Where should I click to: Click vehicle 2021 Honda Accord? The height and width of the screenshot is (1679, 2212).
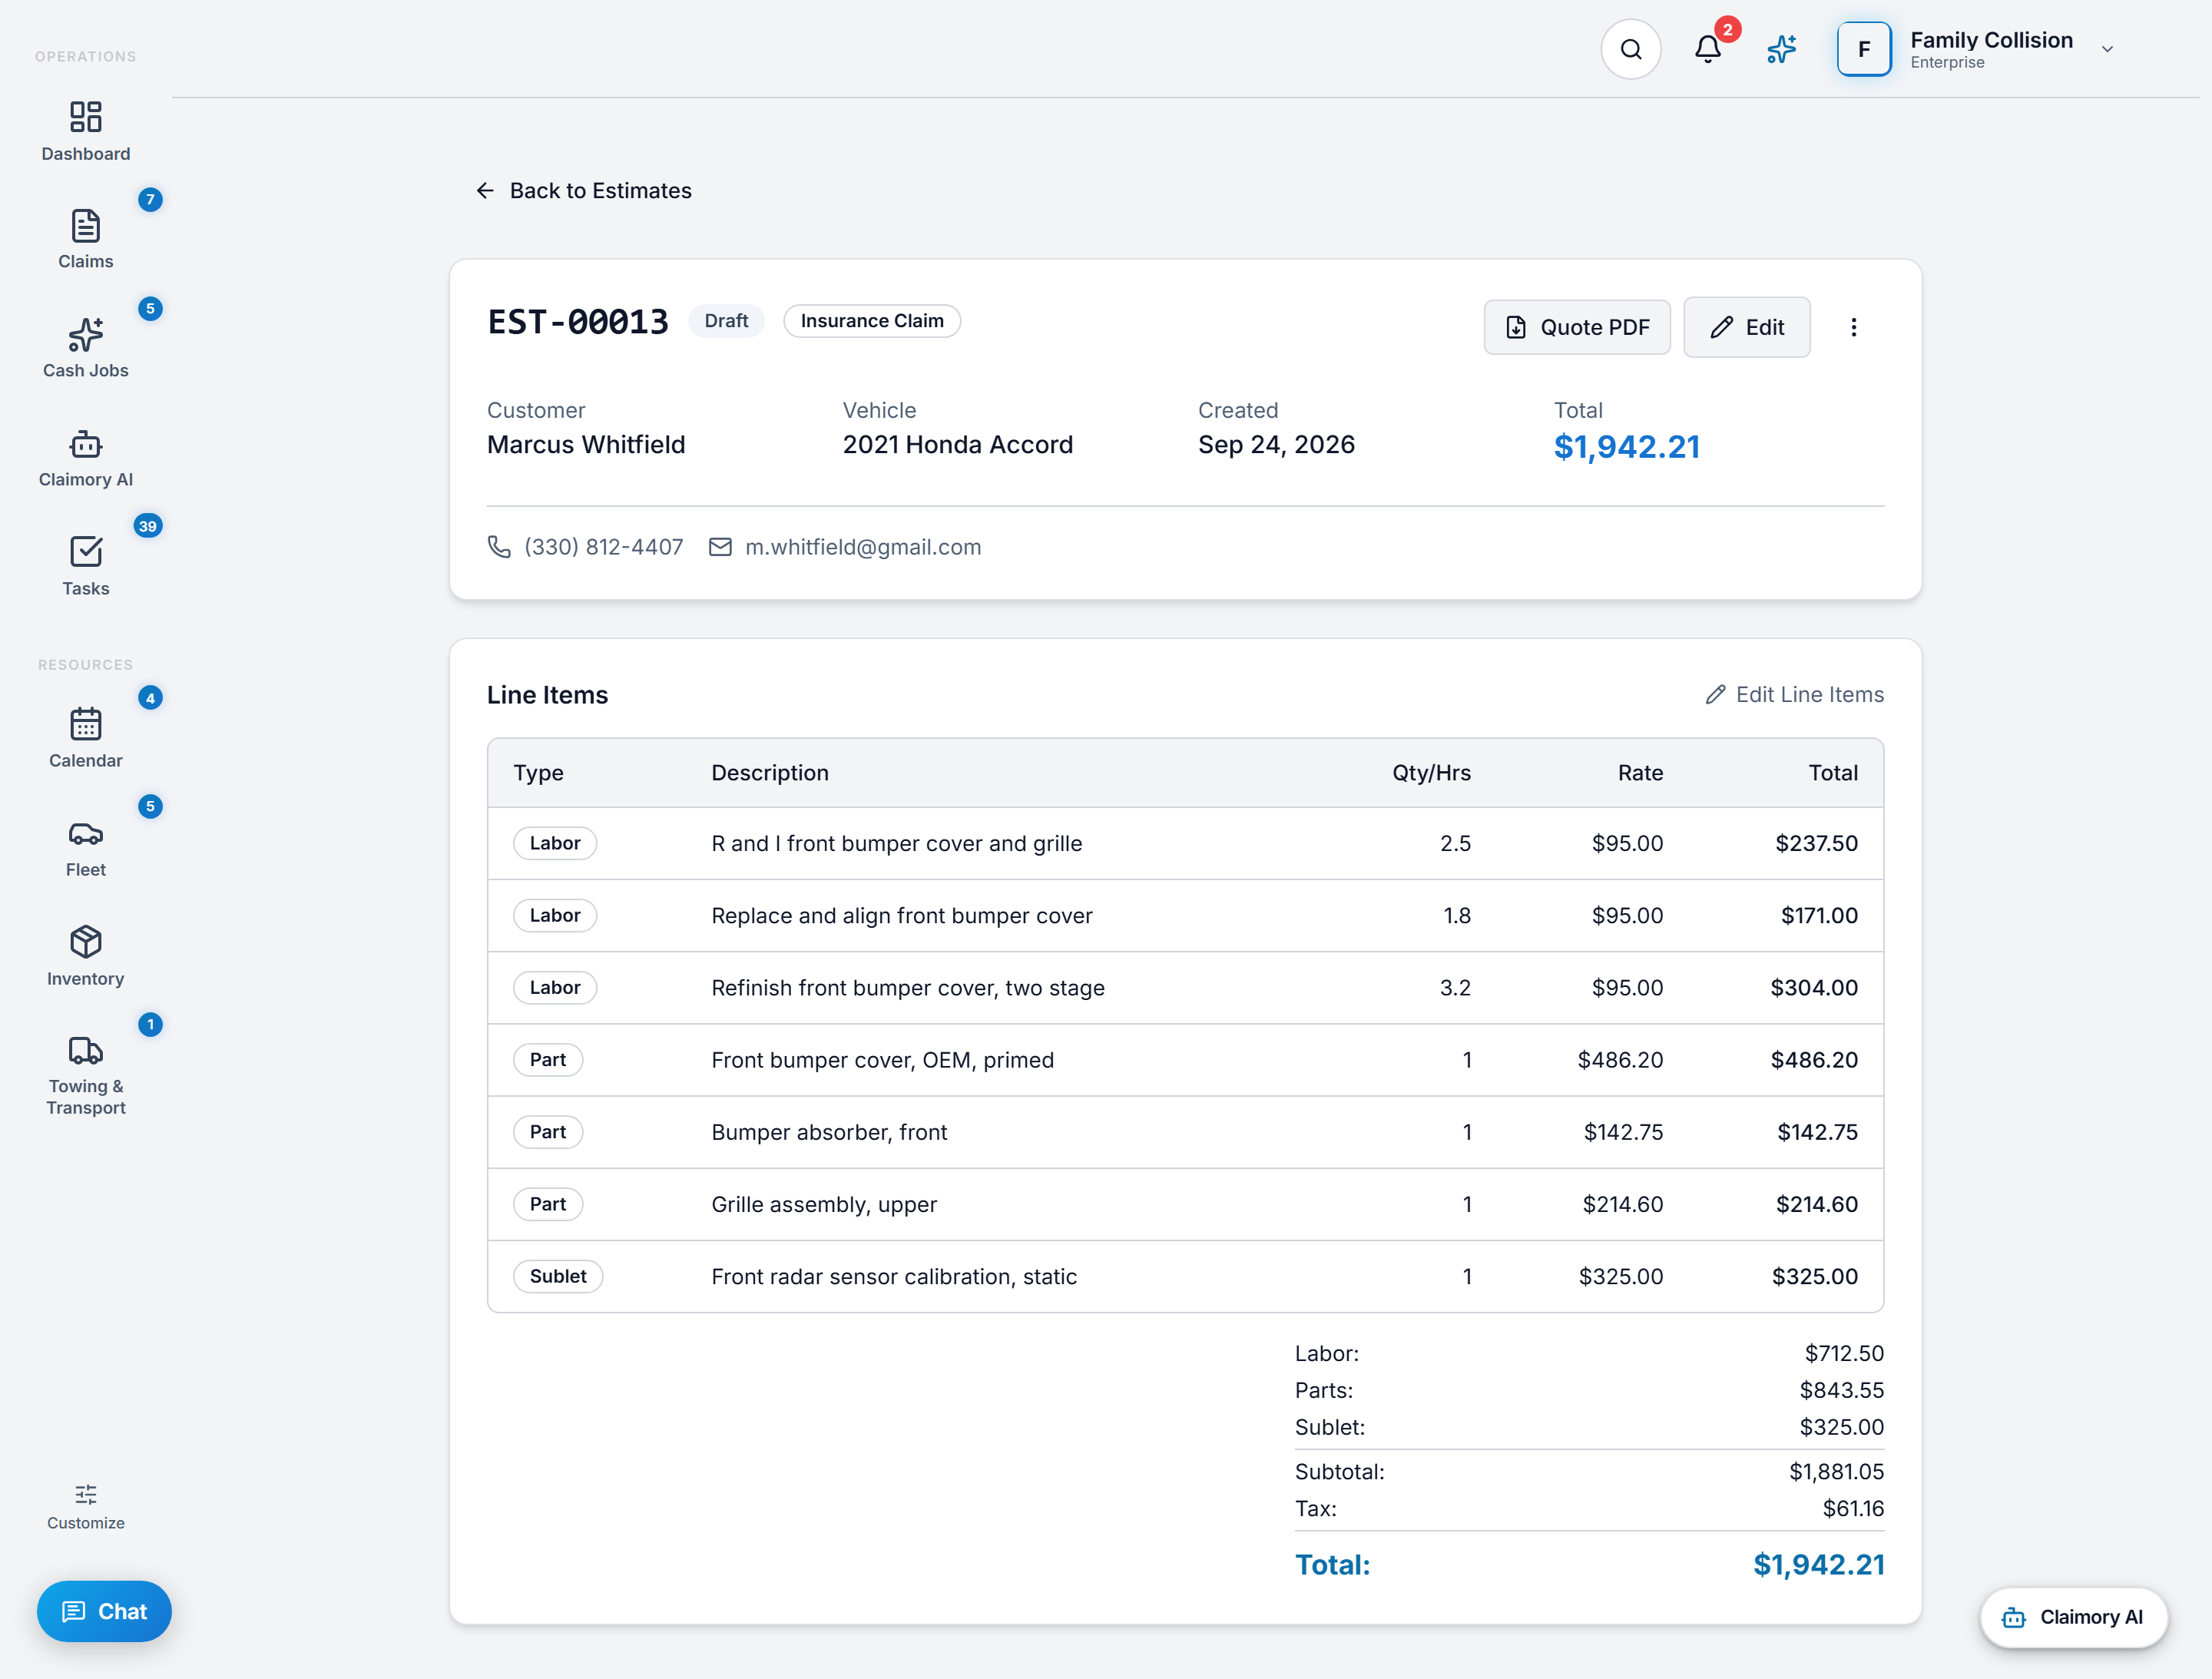point(957,444)
